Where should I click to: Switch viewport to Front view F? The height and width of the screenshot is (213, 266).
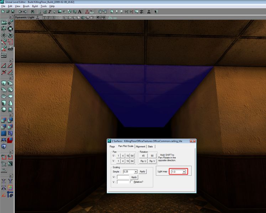pyautogui.click(x=49, y=17)
